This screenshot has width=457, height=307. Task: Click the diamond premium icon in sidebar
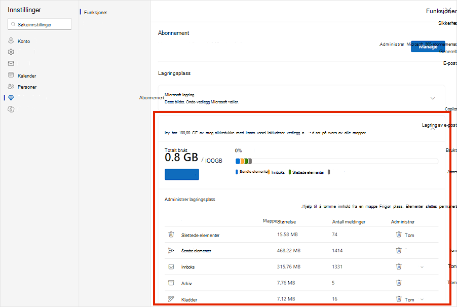pyautogui.click(x=11, y=98)
